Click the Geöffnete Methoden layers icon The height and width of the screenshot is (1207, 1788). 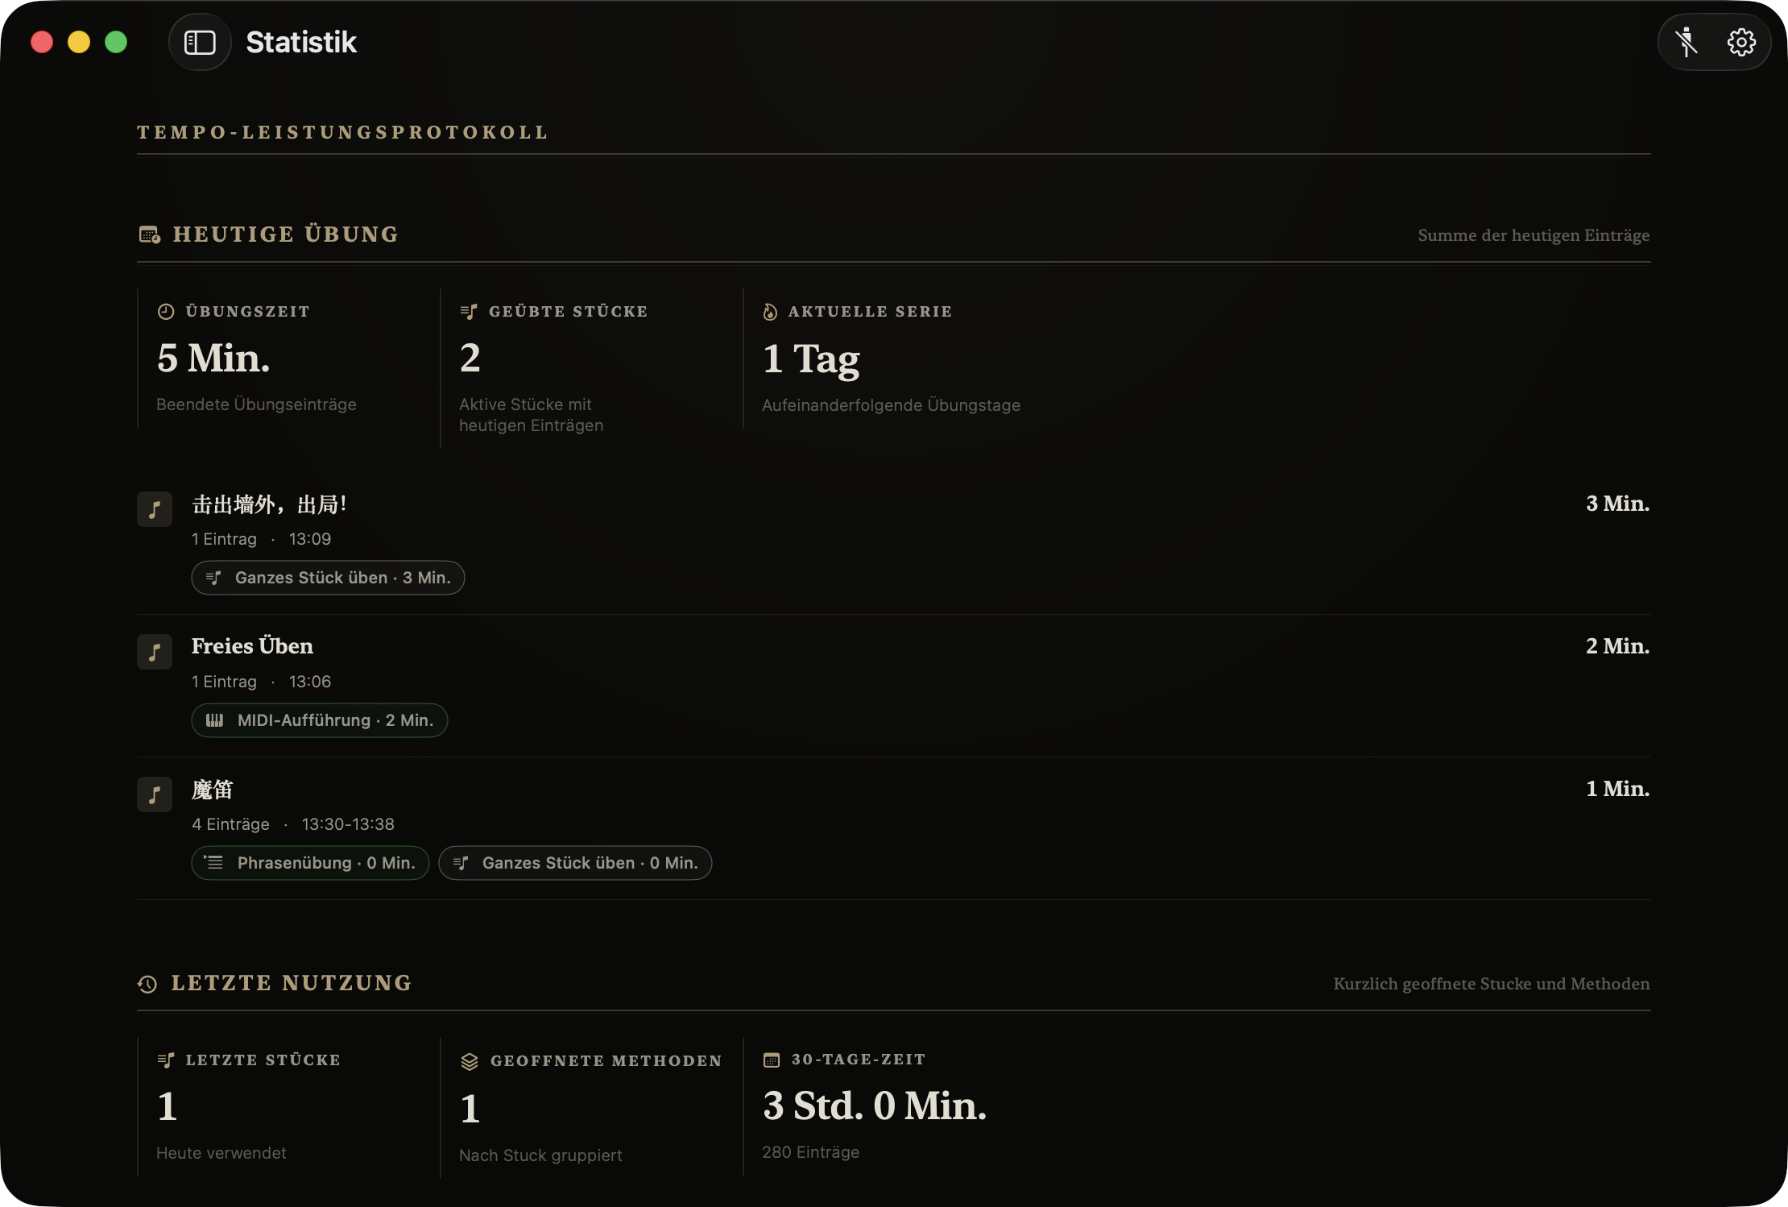[470, 1061]
